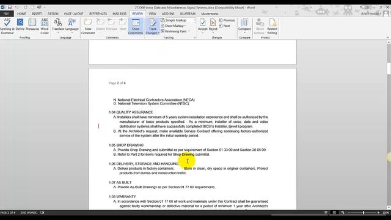Zoom in with the plus button
391x220 pixels.
click(x=379, y=213)
